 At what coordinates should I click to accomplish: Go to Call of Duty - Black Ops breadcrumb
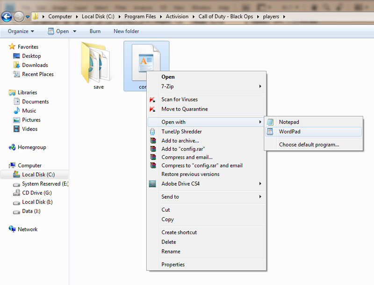click(x=226, y=16)
